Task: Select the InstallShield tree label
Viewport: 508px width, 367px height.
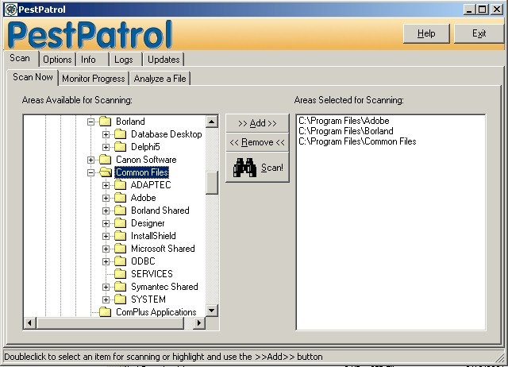Action: click(x=153, y=236)
